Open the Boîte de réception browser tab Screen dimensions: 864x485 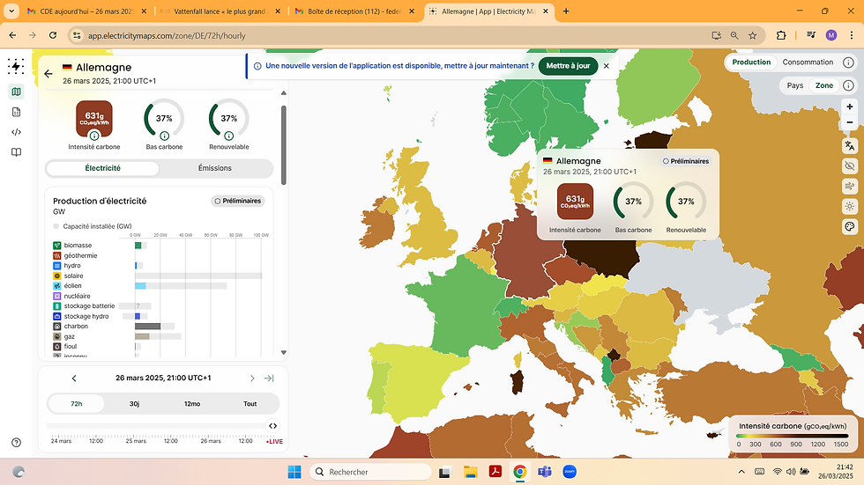coord(354,11)
